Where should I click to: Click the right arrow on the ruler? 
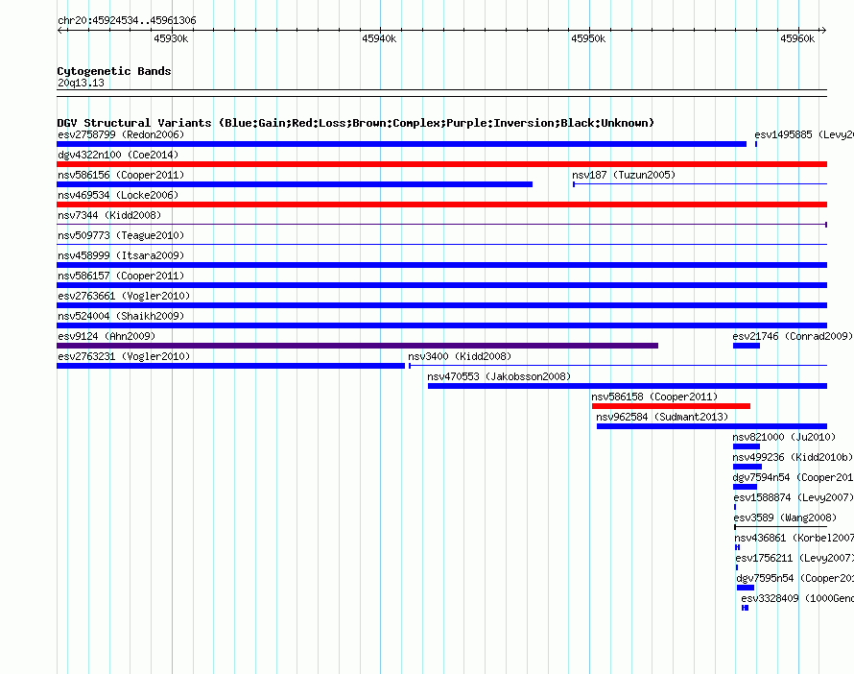[823, 31]
